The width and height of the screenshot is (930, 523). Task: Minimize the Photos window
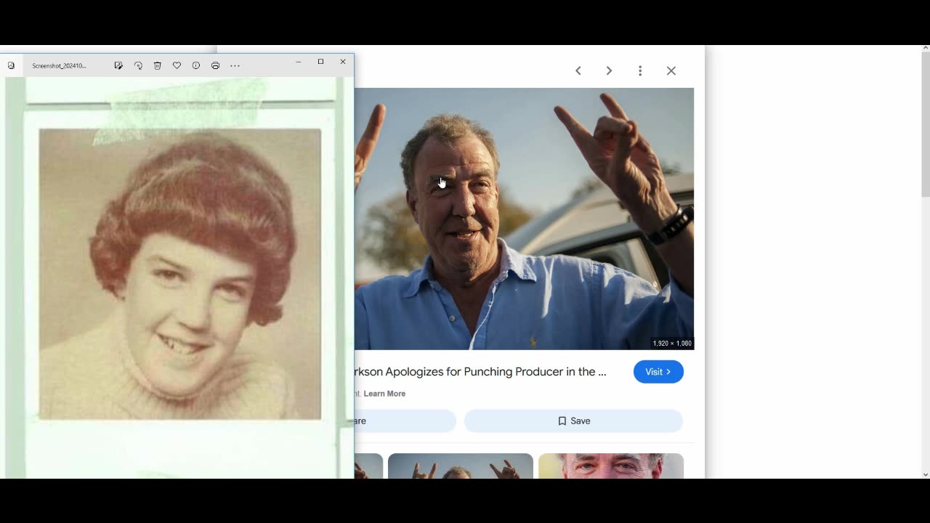click(298, 62)
